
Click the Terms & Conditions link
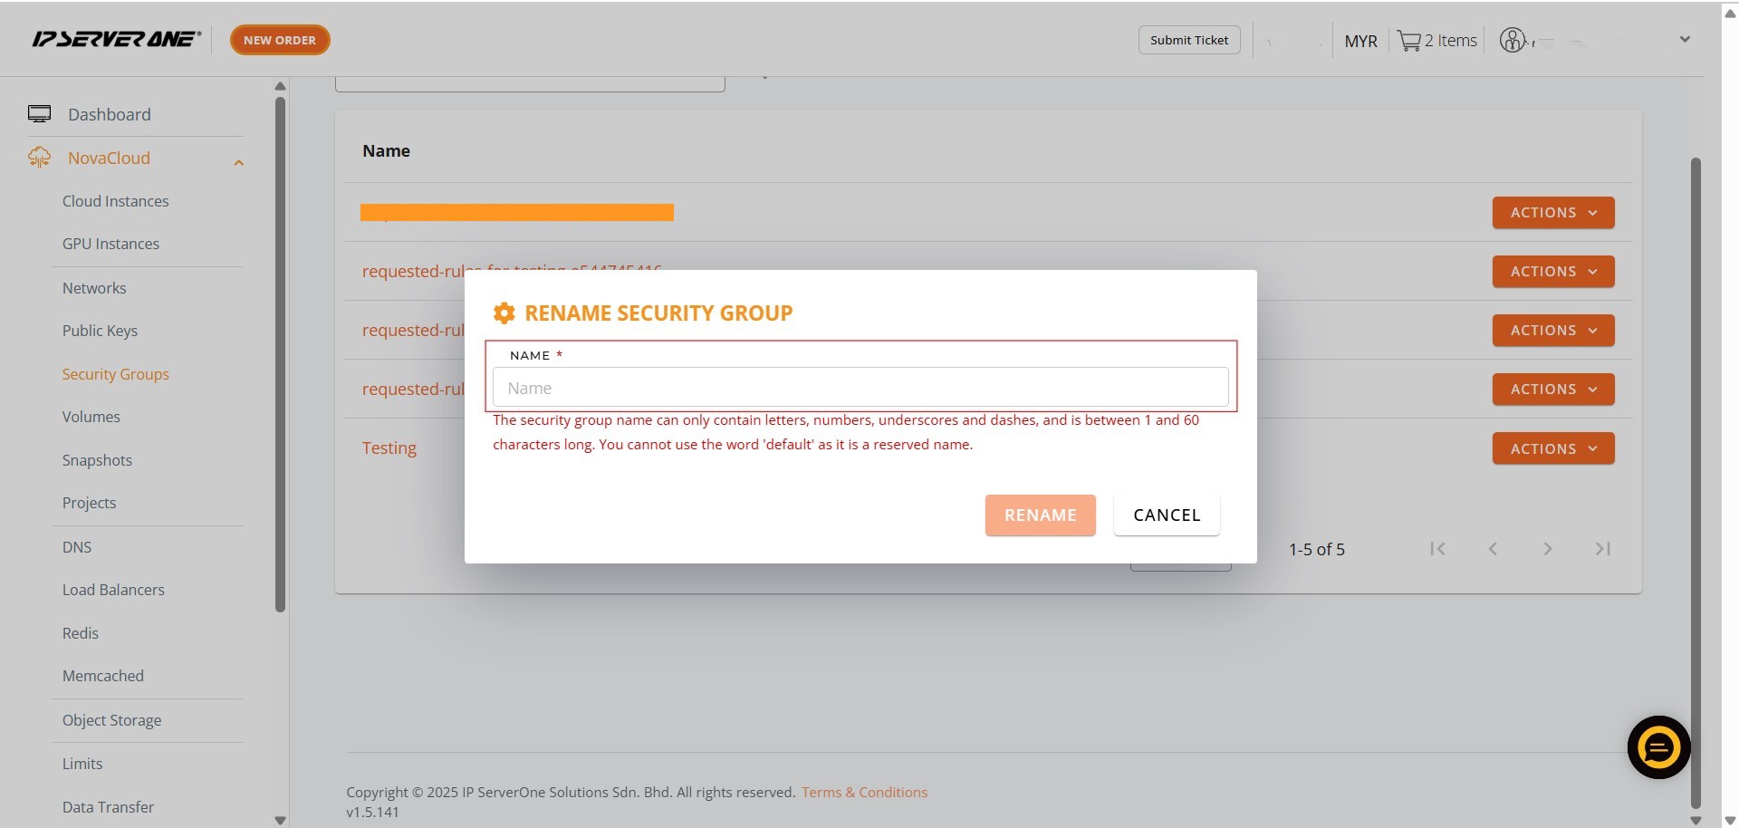point(864,793)
